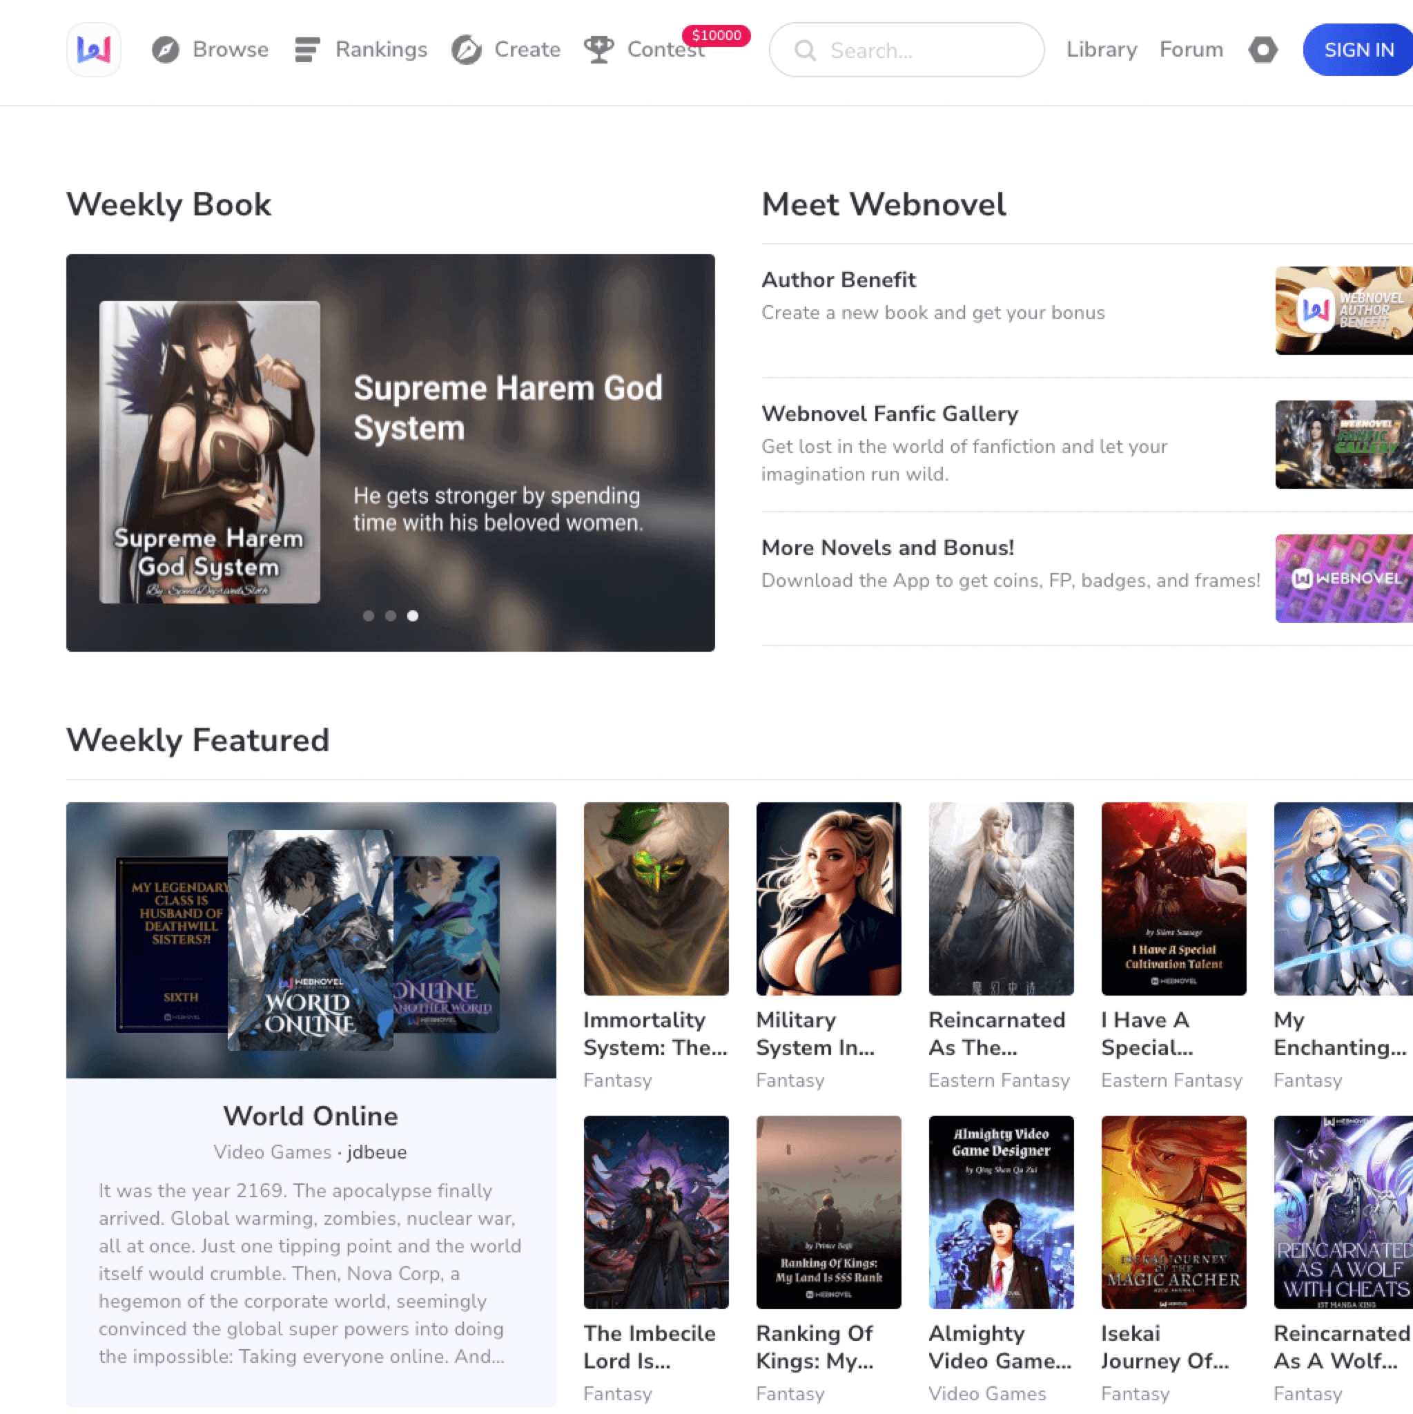1413x1414 pixels.
Task: Click the Create pen icon
Action: point(466,50)
